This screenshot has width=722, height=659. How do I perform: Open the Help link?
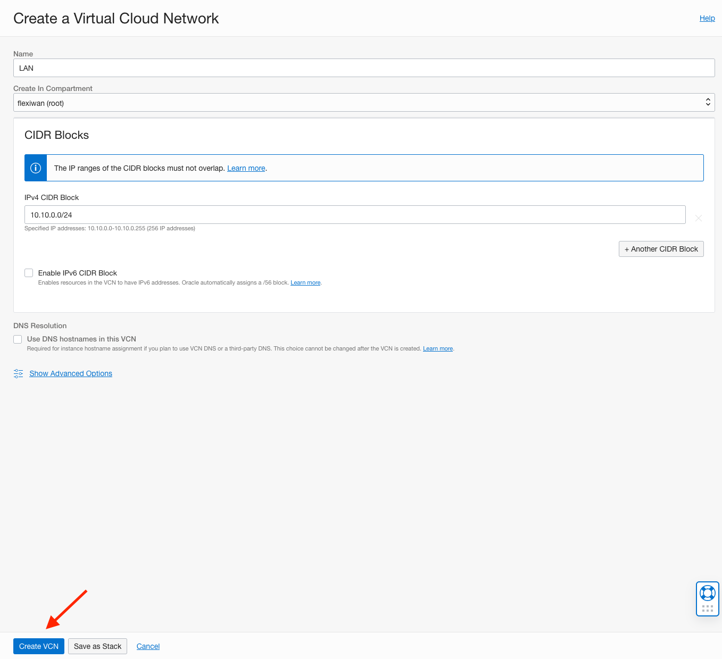pos(707,18)
